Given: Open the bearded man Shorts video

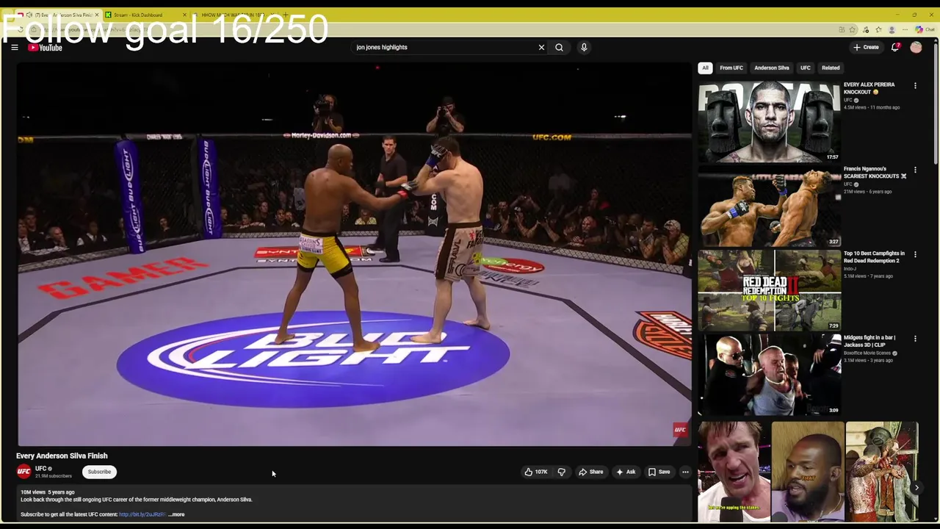Looking at the screenshot, I should 808,472.
